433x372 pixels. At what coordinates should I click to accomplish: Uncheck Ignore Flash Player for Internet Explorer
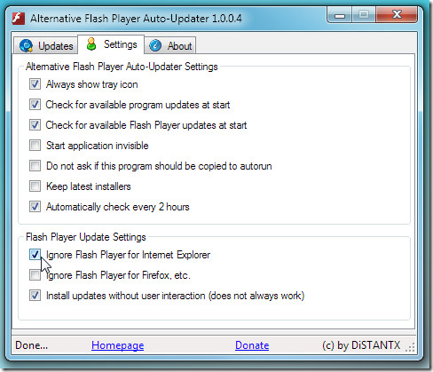click(35, 254)
